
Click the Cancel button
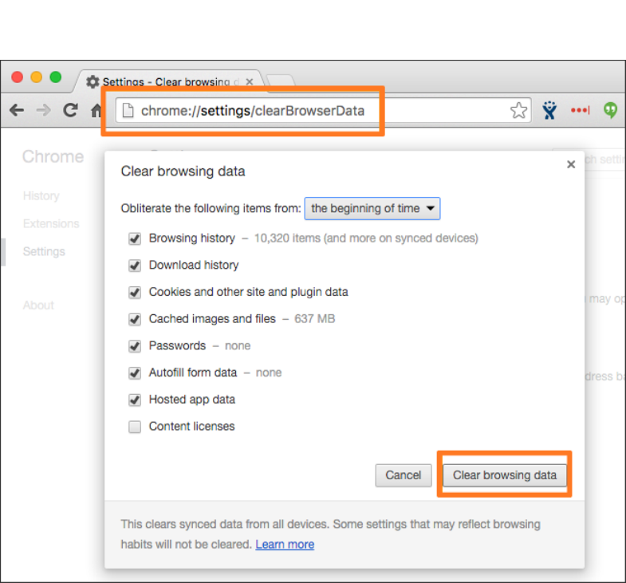[x=404, y=475]
